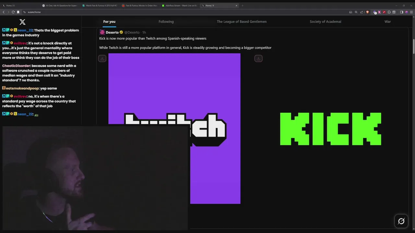This screenshot has width=415, height=233.
Task: Switch to Watch Fast & Furious 6 tab
Action: (x=100, y=6)
